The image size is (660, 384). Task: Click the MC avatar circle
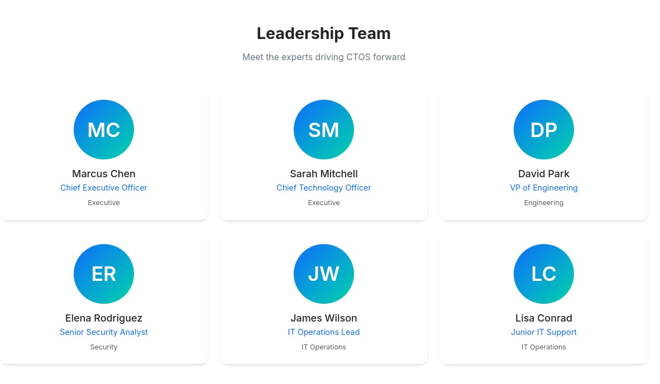[x=103, y=129]
